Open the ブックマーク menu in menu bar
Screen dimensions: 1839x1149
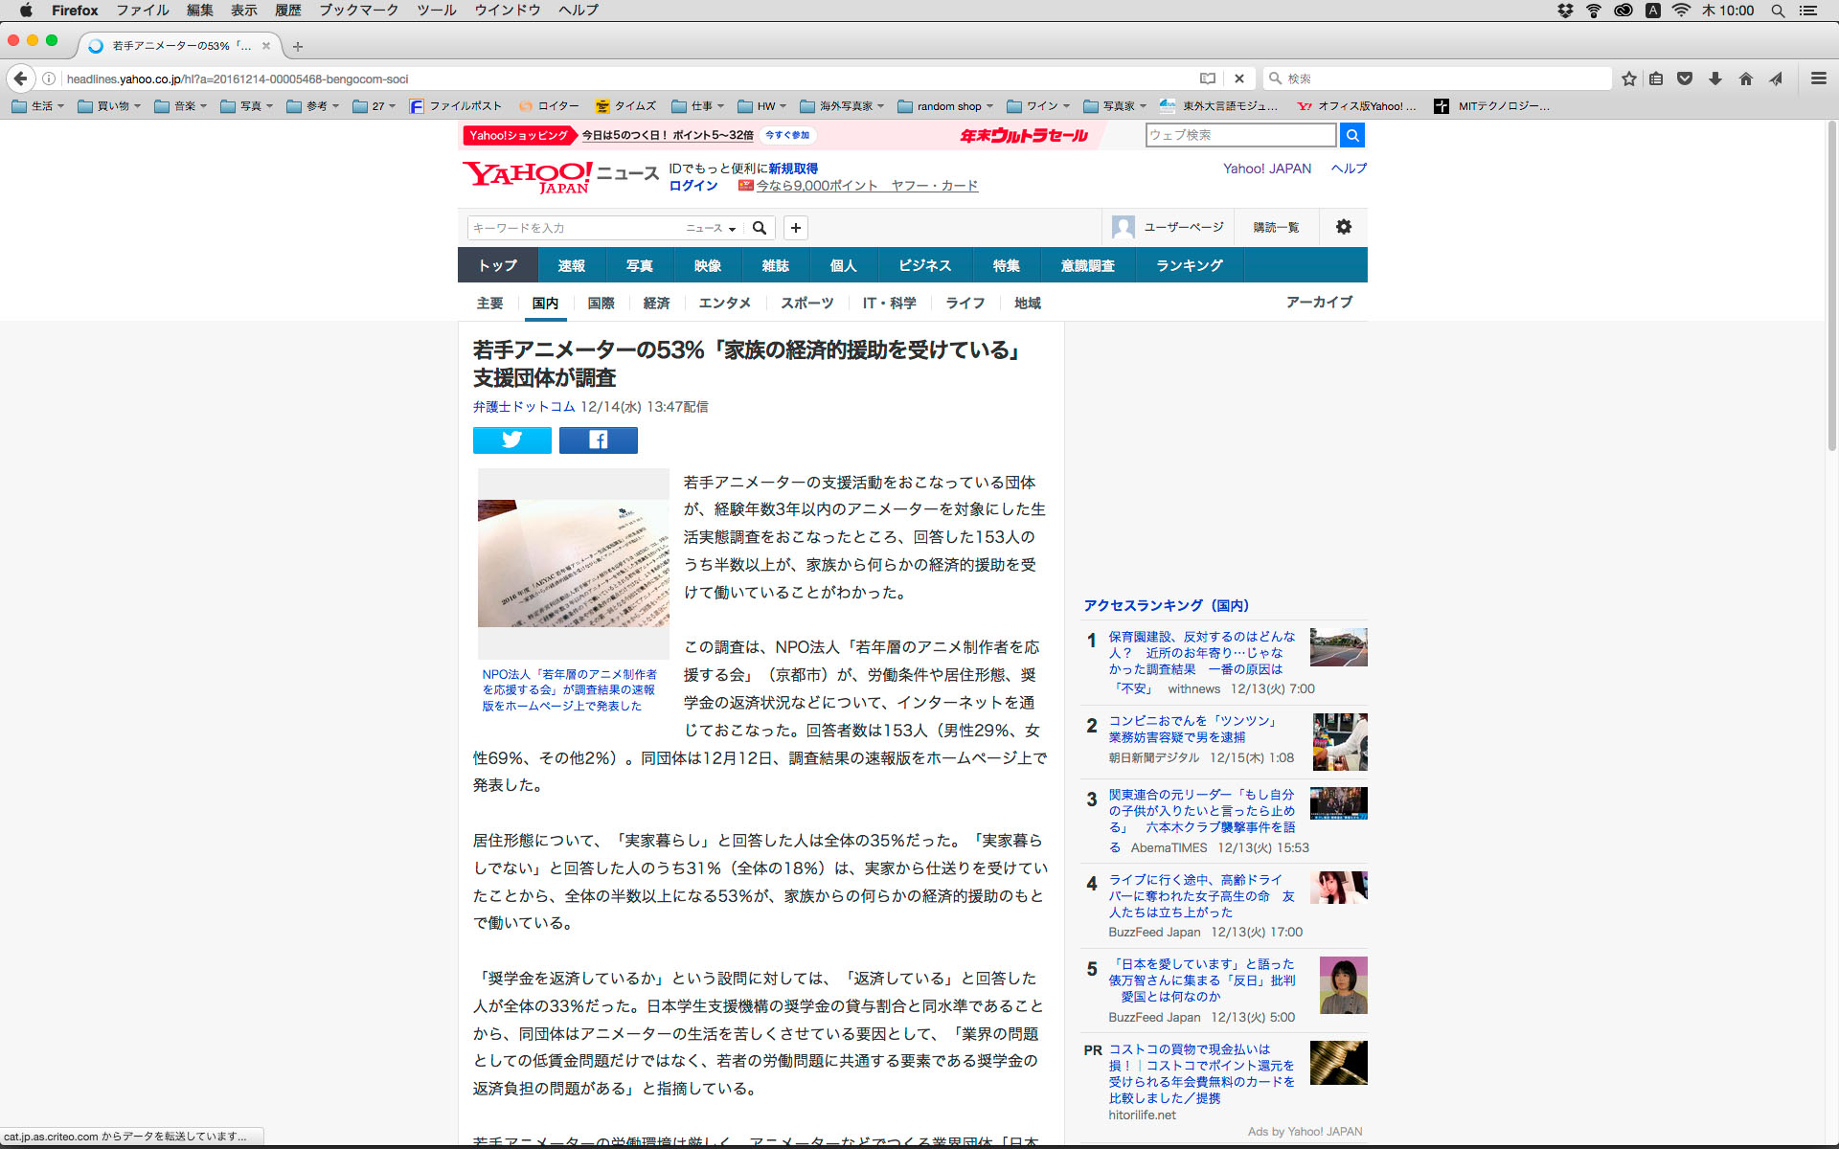pos(358,11)
